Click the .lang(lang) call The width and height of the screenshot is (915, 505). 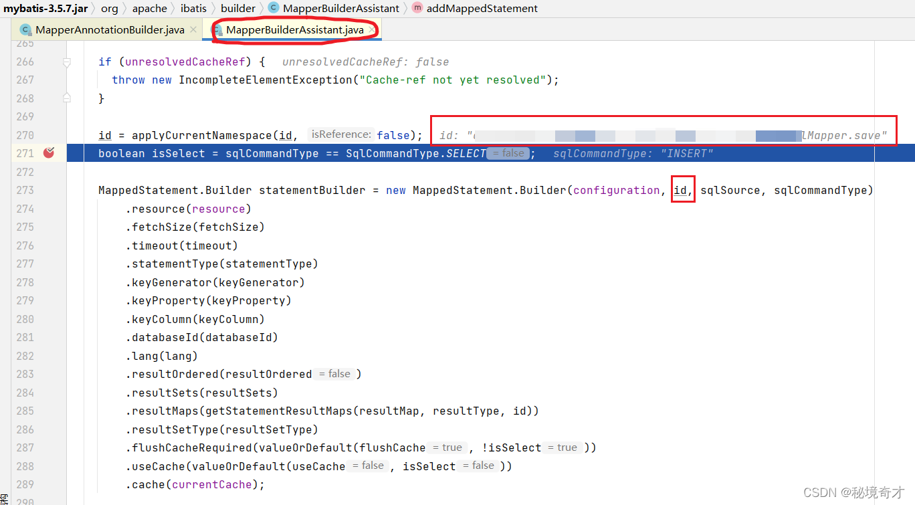click(161, 356)
